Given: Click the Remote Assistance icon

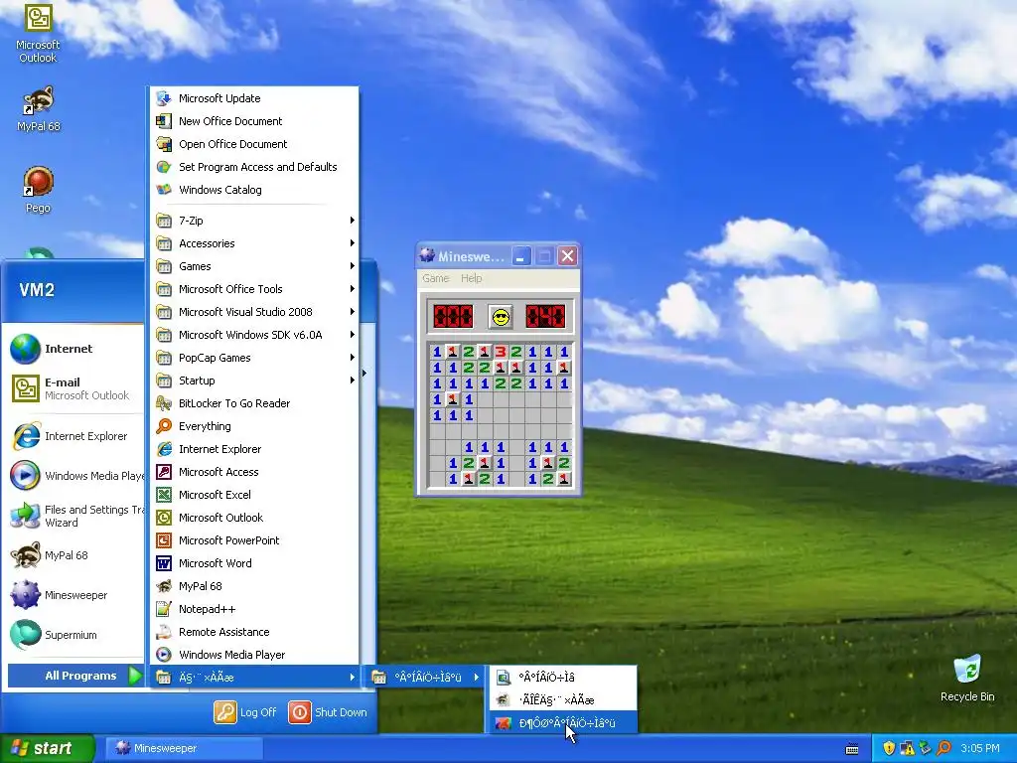Looking at the screenshot, I should (x=164, y=632).
